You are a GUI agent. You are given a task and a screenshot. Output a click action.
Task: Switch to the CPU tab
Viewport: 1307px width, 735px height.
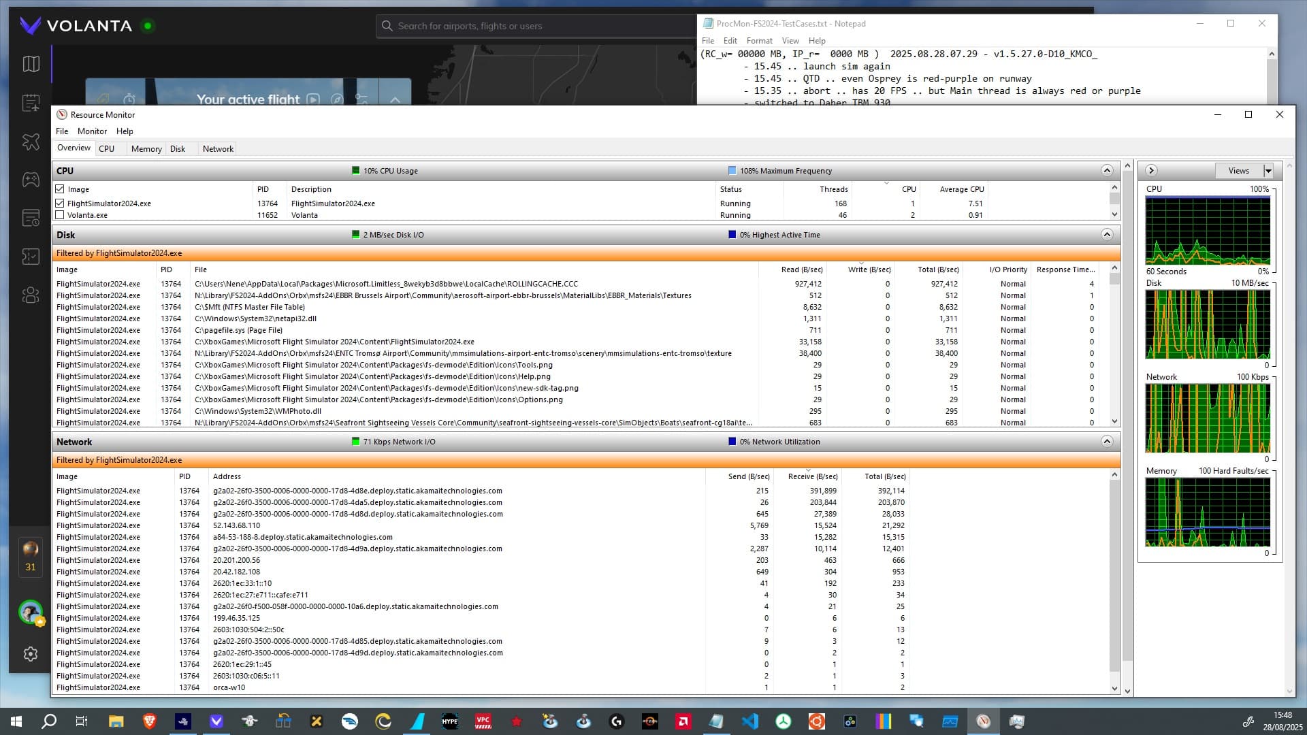[107, 149]
